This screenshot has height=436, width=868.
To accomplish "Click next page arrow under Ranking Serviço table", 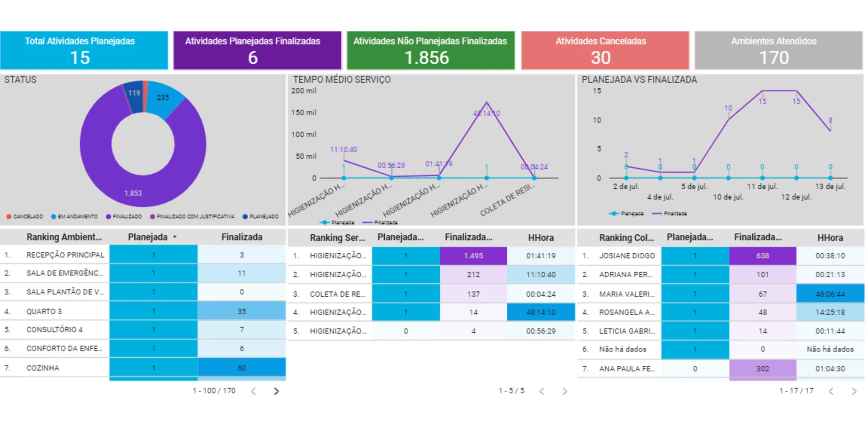I will click(565, 391).
